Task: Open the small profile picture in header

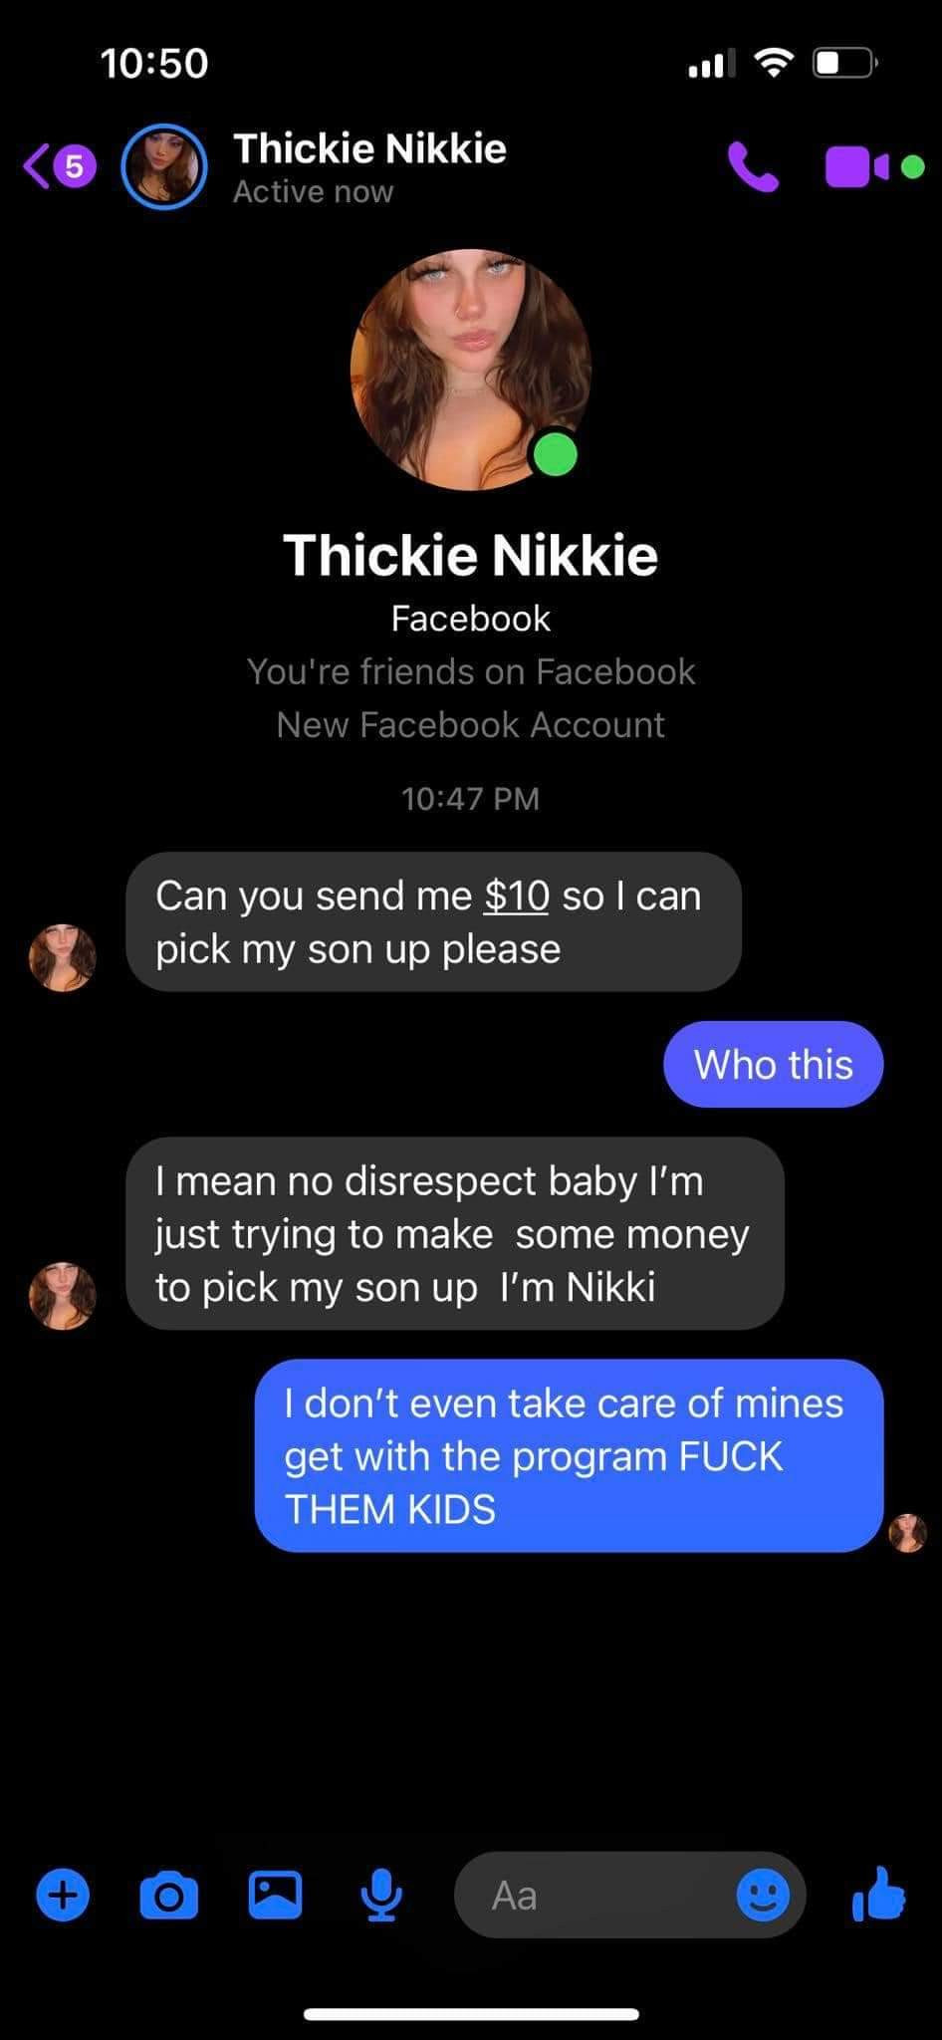Action: click(164, 166)
